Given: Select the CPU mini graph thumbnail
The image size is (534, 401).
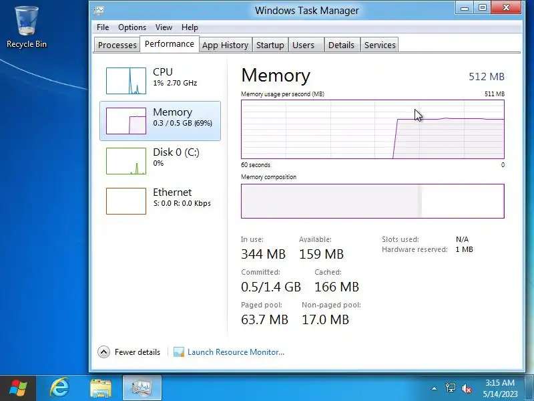Looking at the screenshot, I should pyautogui.click(x=126, y=81).
